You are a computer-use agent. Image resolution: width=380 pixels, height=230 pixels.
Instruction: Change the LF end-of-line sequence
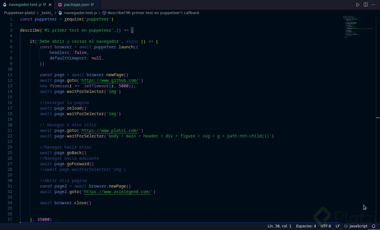point(338,226)
